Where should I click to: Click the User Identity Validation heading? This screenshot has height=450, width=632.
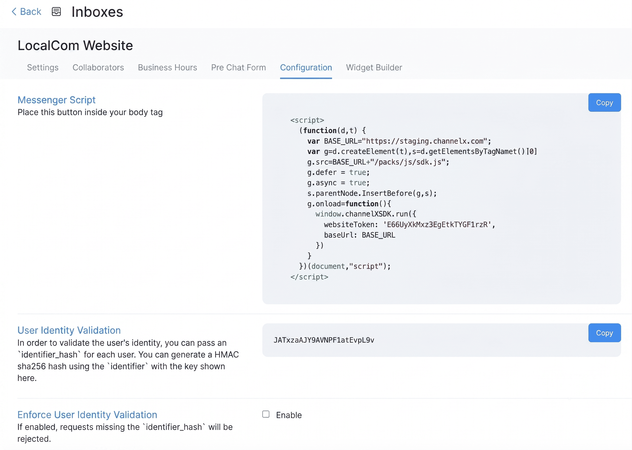(x=69, y=330)
